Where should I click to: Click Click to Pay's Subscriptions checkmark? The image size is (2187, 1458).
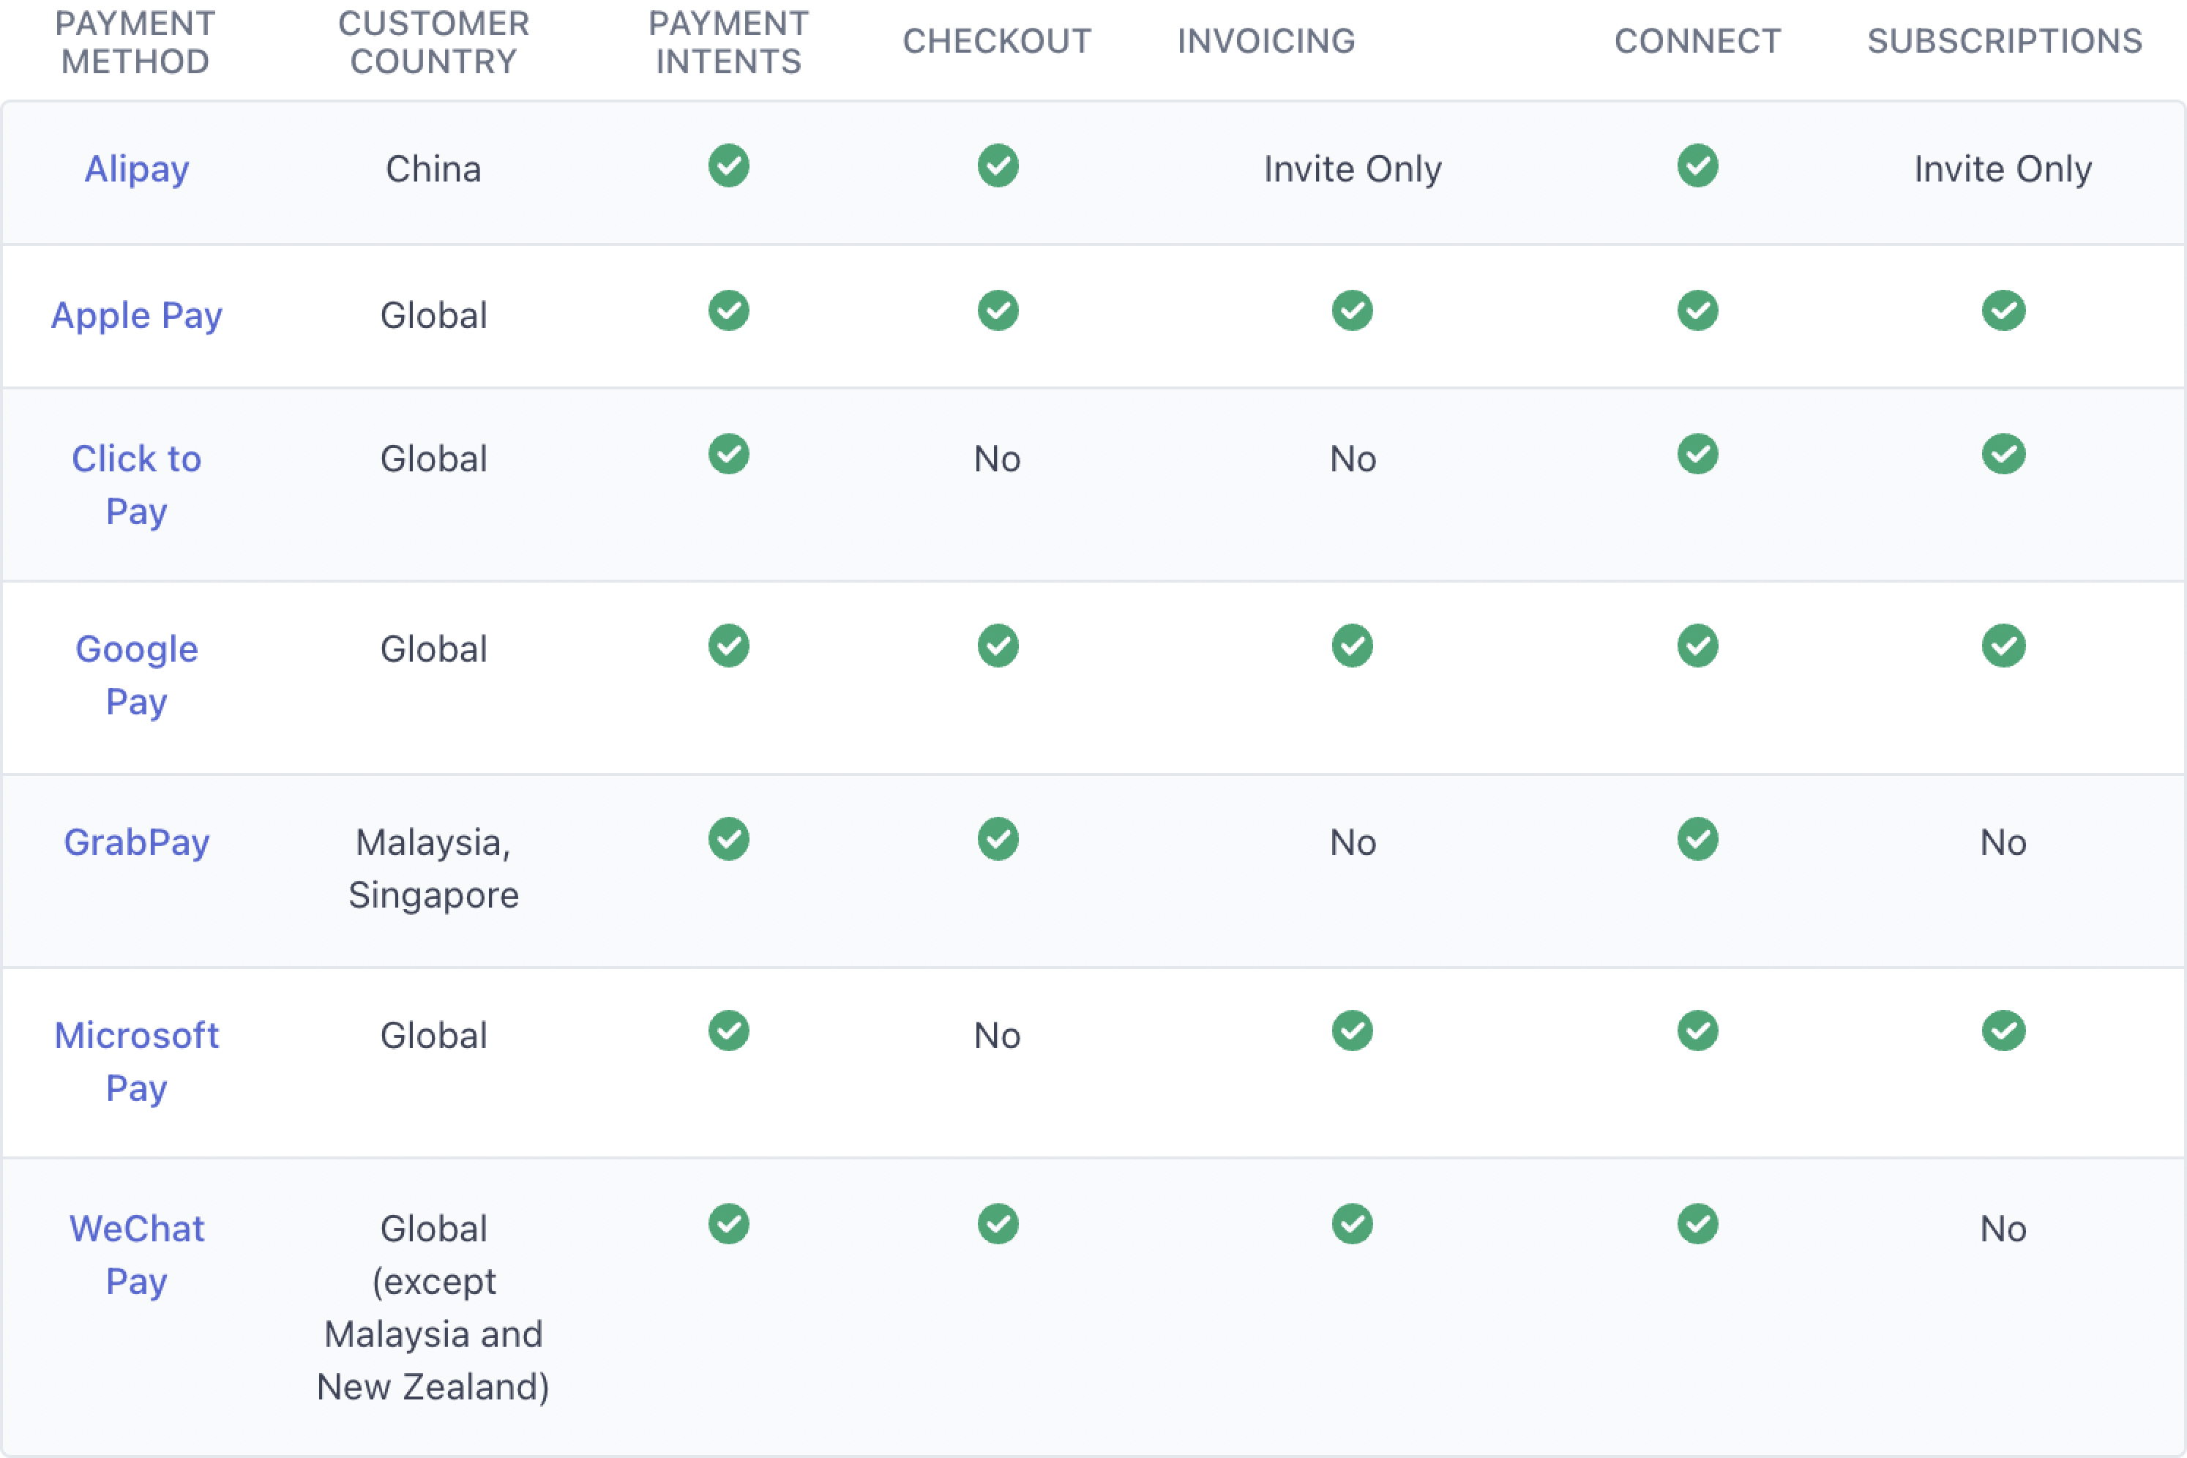pos(2004,454)
